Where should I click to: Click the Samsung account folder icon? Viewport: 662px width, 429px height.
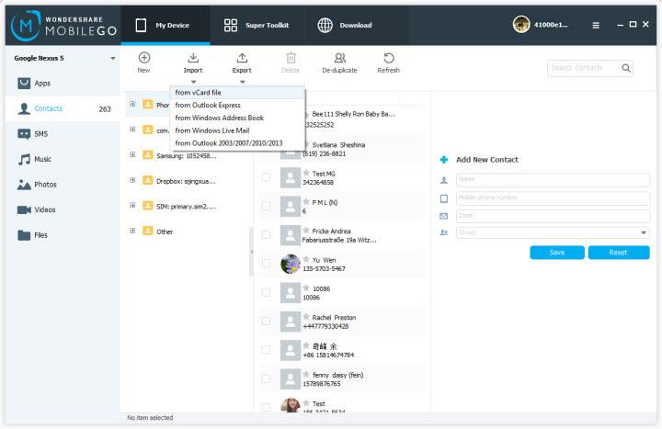(x=148, y=155)
